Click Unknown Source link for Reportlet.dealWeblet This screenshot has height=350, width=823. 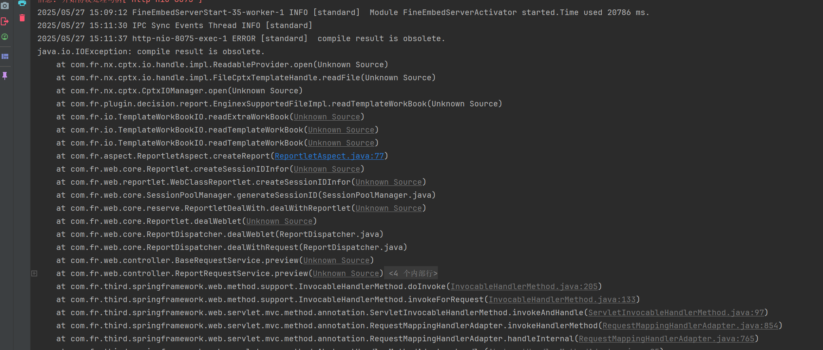pos(279,221)
